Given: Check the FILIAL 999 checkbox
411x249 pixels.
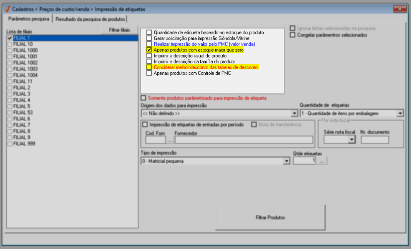Looking at the screenshot, I should [x=10, y=144].
